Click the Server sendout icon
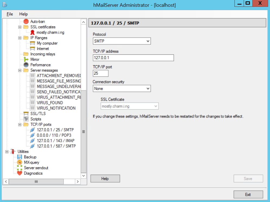This screenshot has width=270, height=202. point(20,168)
